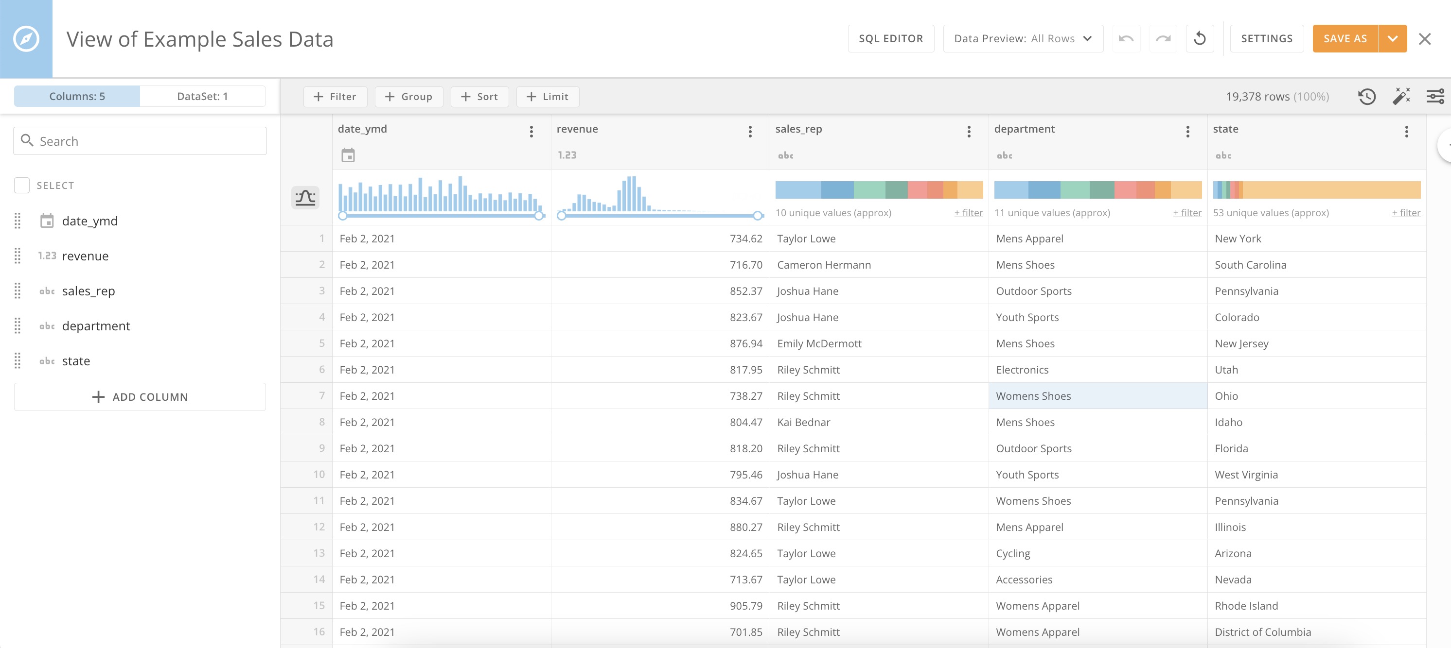Open the SAVE AS dropdown chevron

pyautogui.click(x=1393, y=38)
